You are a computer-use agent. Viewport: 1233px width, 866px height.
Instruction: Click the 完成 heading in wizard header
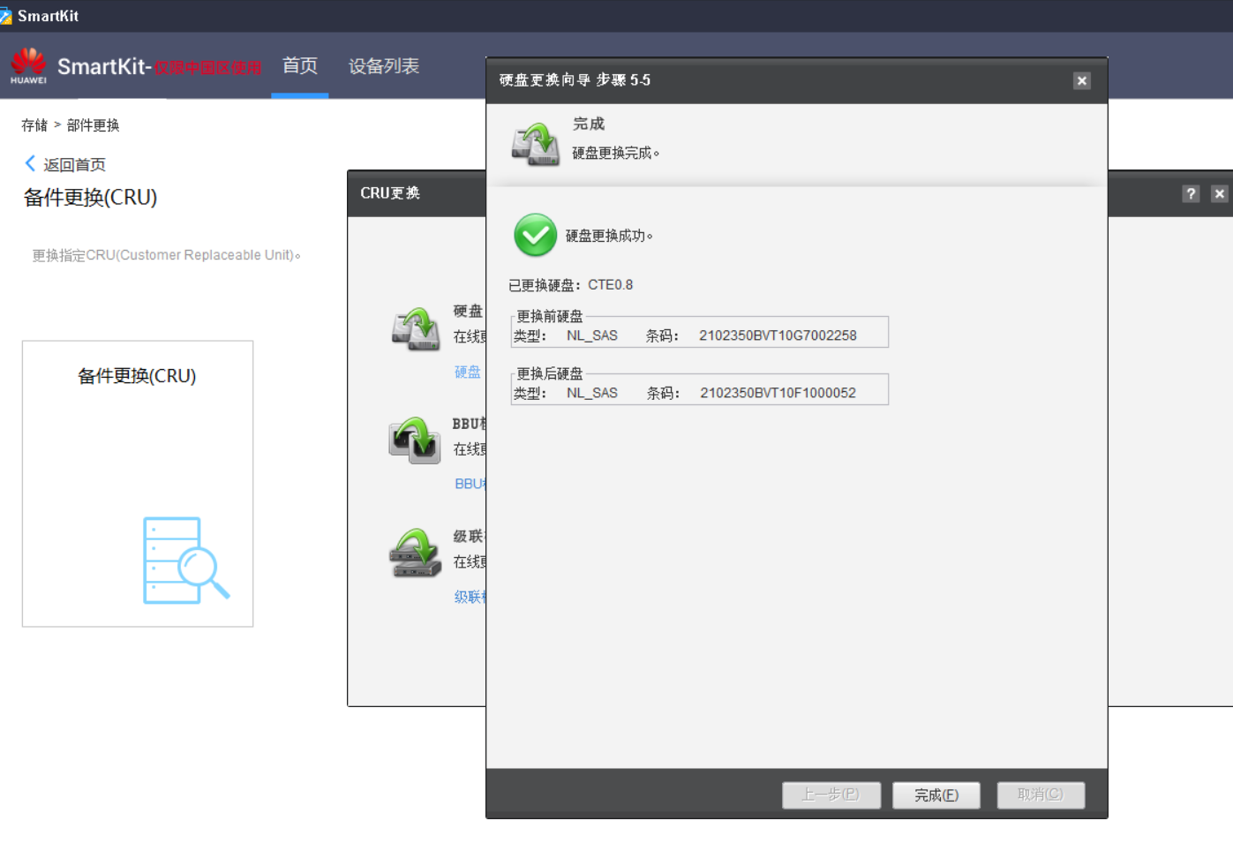click(x=589, y=124)
